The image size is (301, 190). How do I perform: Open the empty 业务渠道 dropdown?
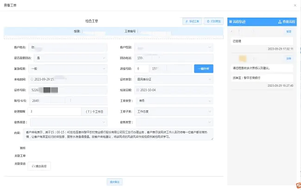click(69, 122)
